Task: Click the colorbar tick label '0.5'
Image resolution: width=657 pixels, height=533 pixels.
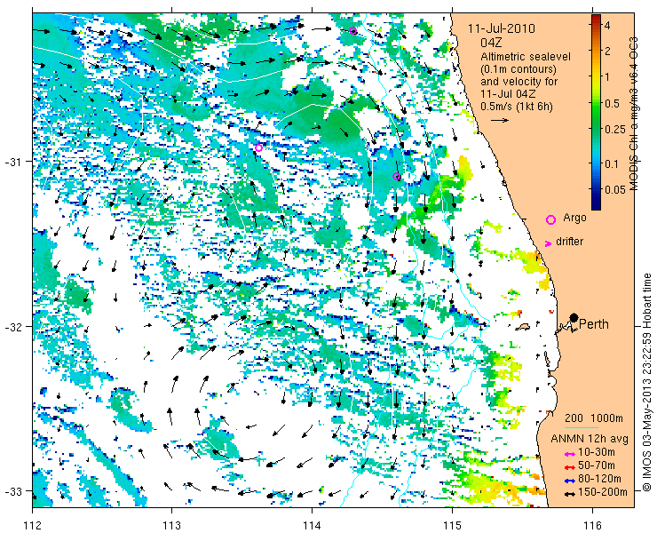Action: (613, 103)
